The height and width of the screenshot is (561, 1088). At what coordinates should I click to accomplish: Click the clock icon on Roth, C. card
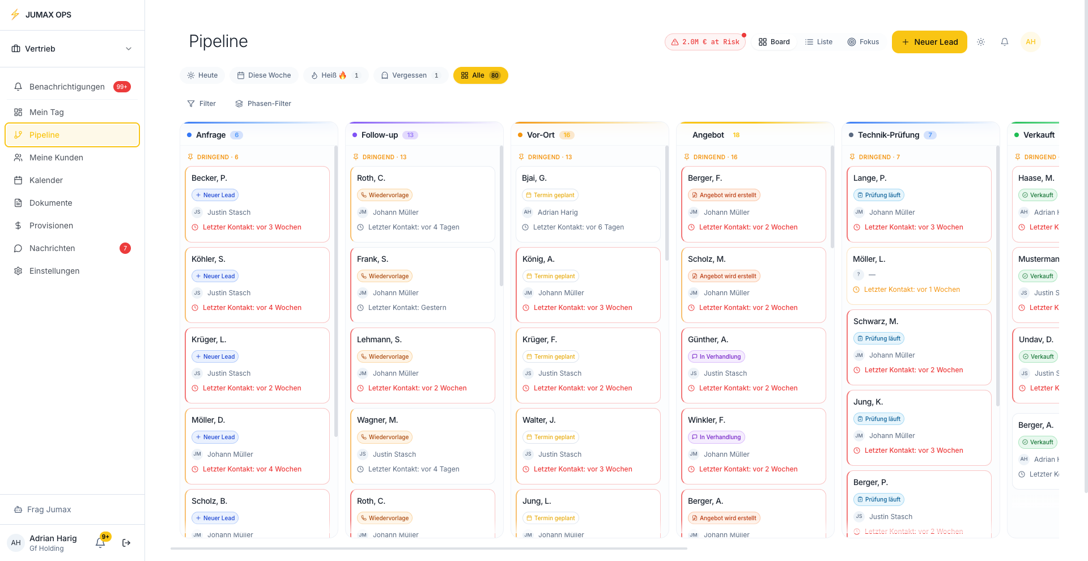click(x=360, y=227)
